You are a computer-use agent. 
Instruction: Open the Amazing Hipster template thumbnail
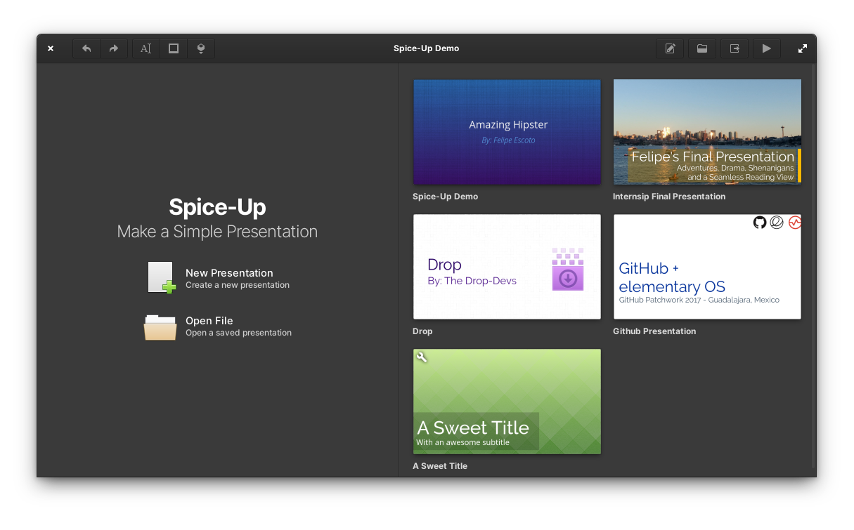pyautogui.click(x=507, y=131)
